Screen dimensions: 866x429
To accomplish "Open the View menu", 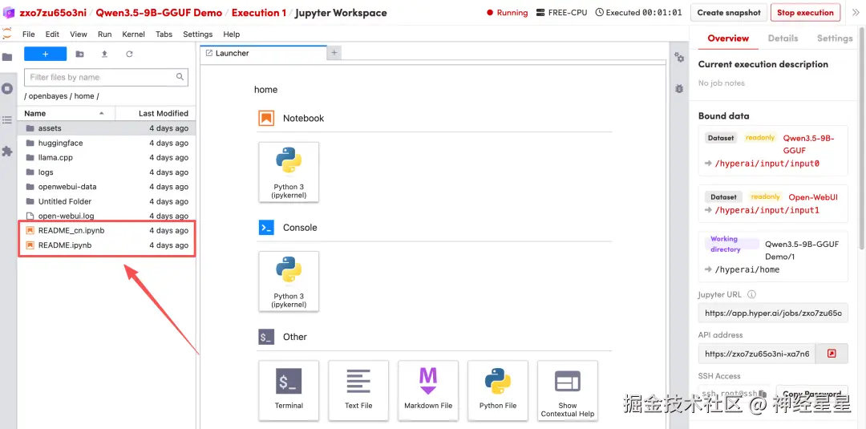I will tap(79, 34).
